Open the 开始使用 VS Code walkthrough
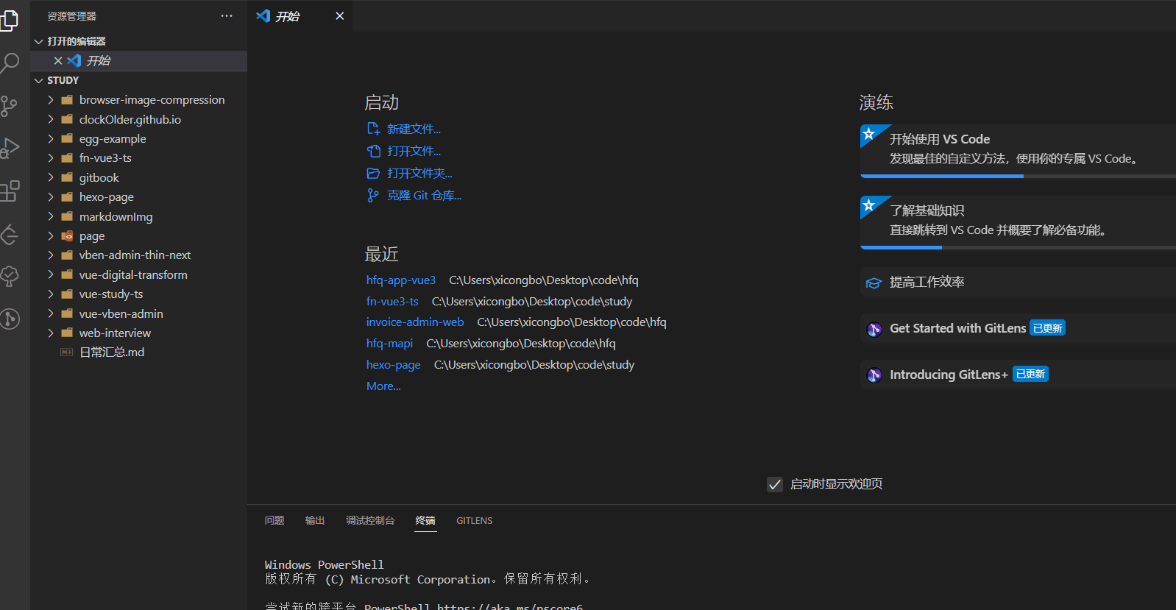The height and width of the screenshot is (610, 1176). coord(1018,150)
